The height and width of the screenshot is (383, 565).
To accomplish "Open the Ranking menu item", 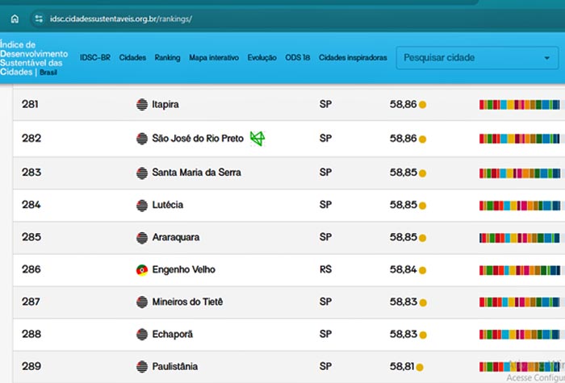I will (167, 58).
